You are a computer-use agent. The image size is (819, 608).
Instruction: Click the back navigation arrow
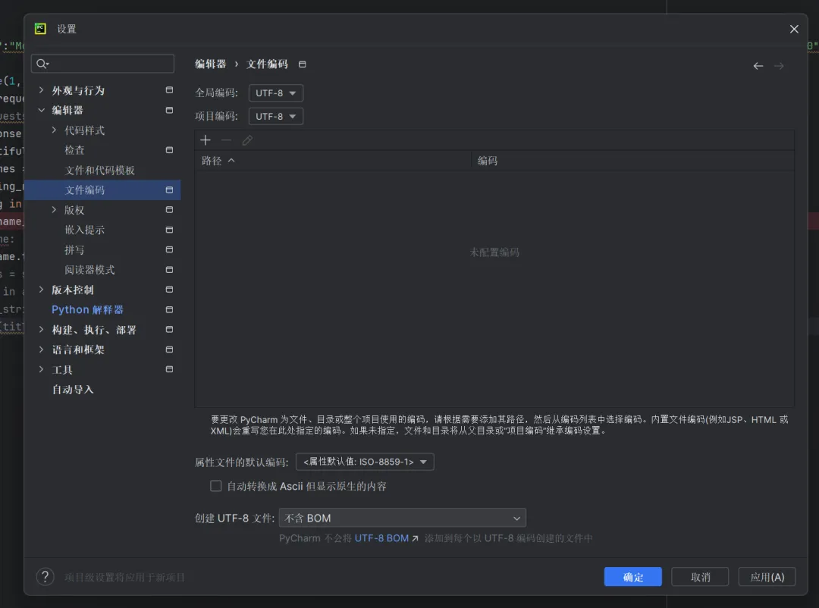tap(758, 66)
